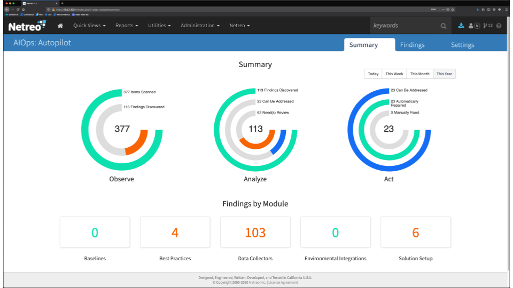Click '0 Manually Fixed' label

pyautogui.click(x=405, y=113)
